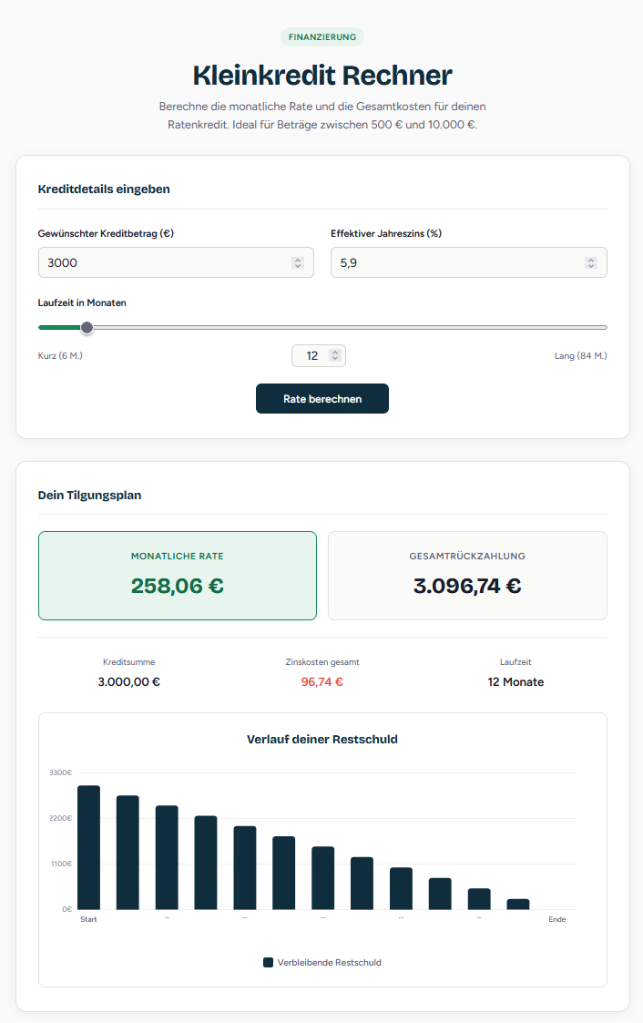
Task: Click the Verlauf deiner Restschuld chart title
Action: click(x=322, y=739)
